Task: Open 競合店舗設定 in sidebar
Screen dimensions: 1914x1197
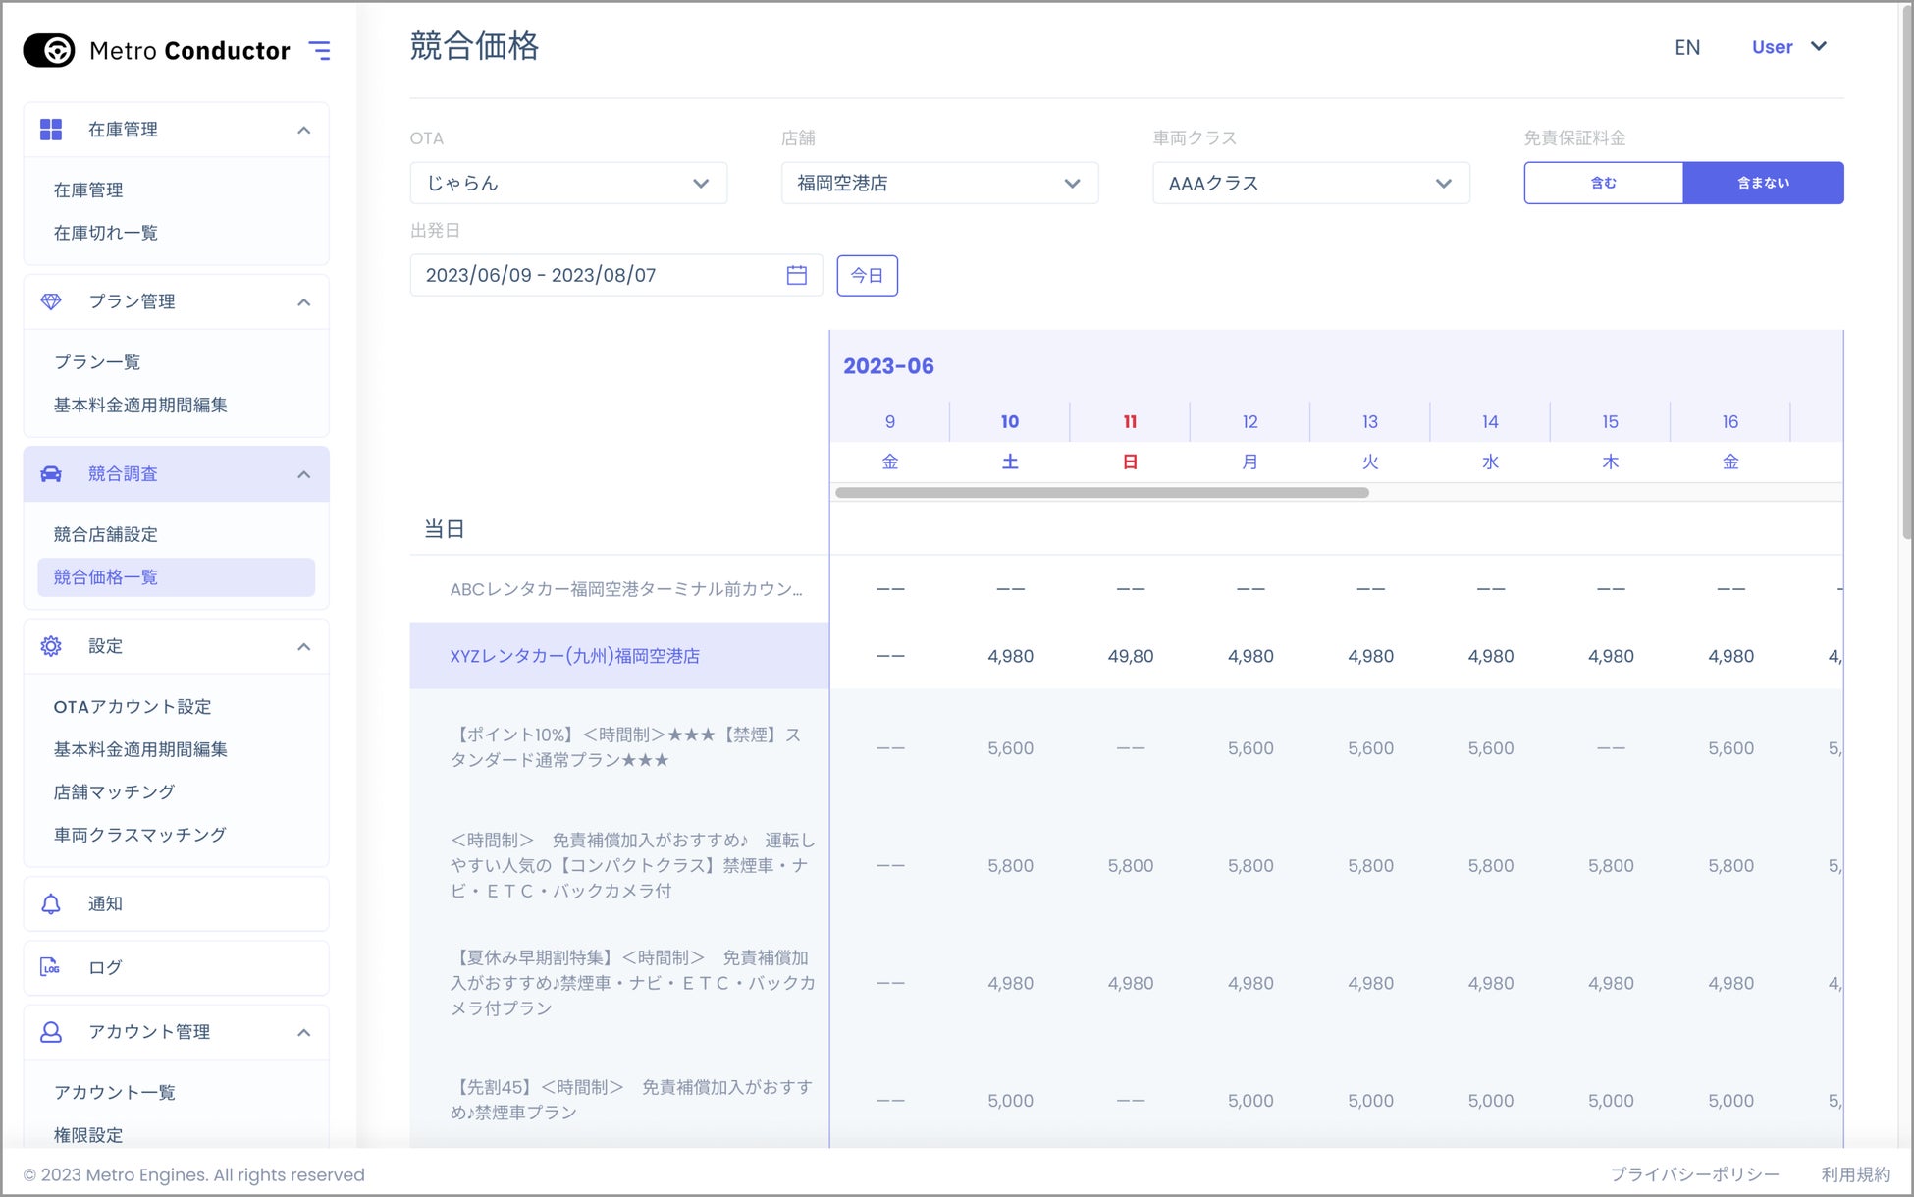Action: [x=106, y=534]
